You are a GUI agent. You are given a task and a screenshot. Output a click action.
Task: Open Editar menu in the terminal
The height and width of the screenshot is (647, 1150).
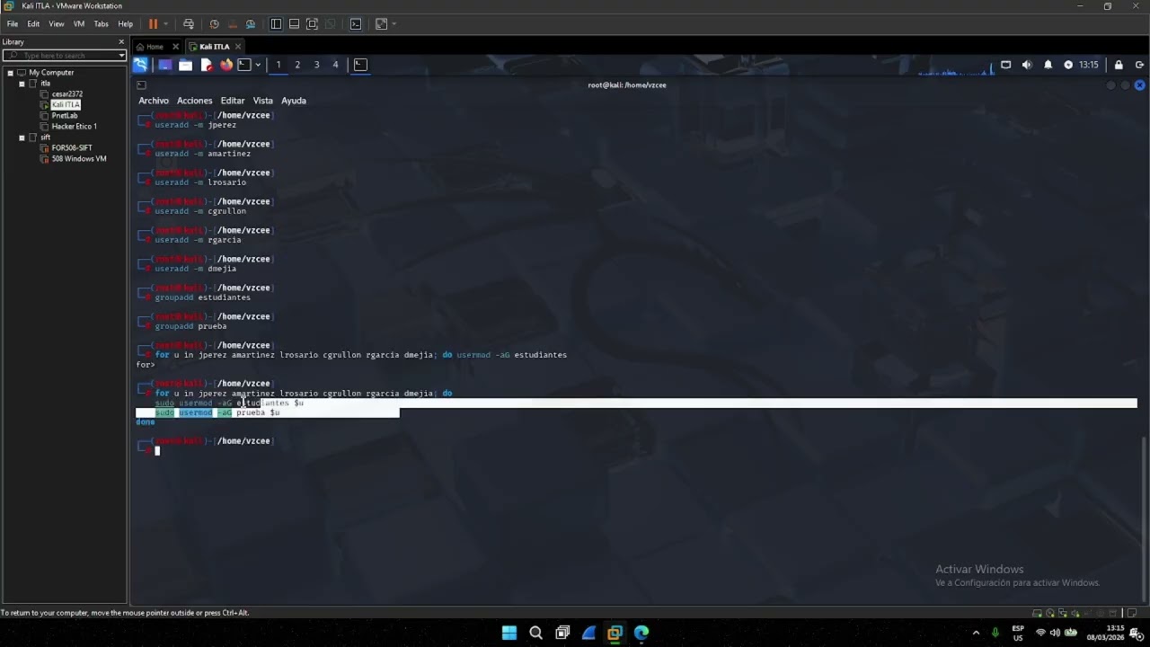click(x=233, y=101)
